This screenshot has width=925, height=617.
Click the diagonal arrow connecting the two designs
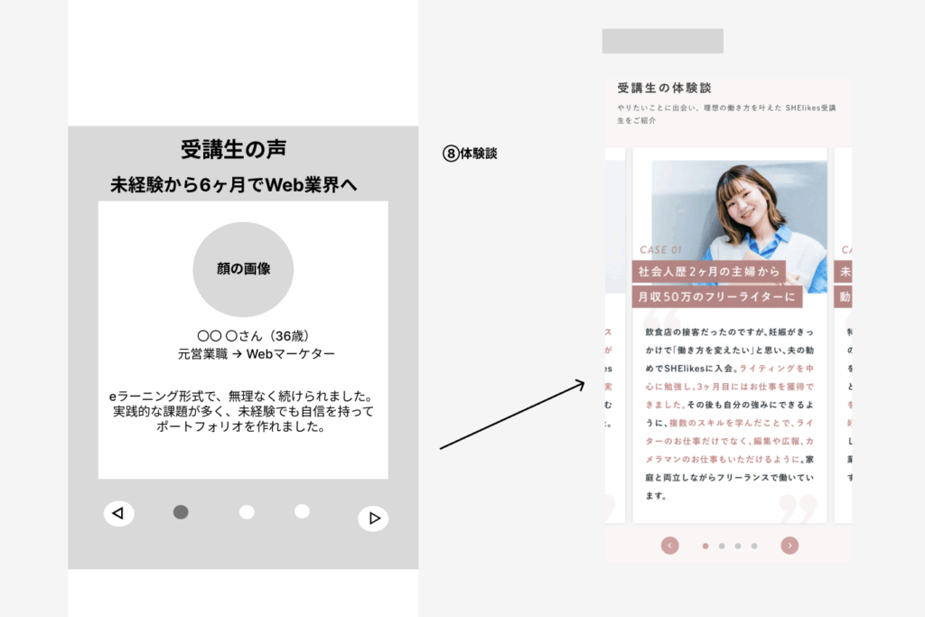point(512,415)
